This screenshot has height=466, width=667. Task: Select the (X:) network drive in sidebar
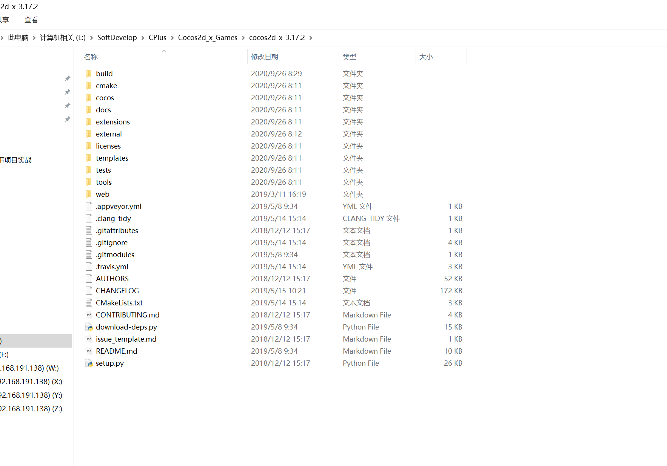click(31, 382)
